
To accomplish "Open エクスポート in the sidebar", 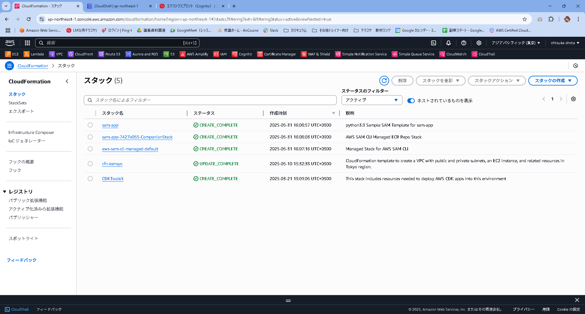I will click(x=21, y=111).
